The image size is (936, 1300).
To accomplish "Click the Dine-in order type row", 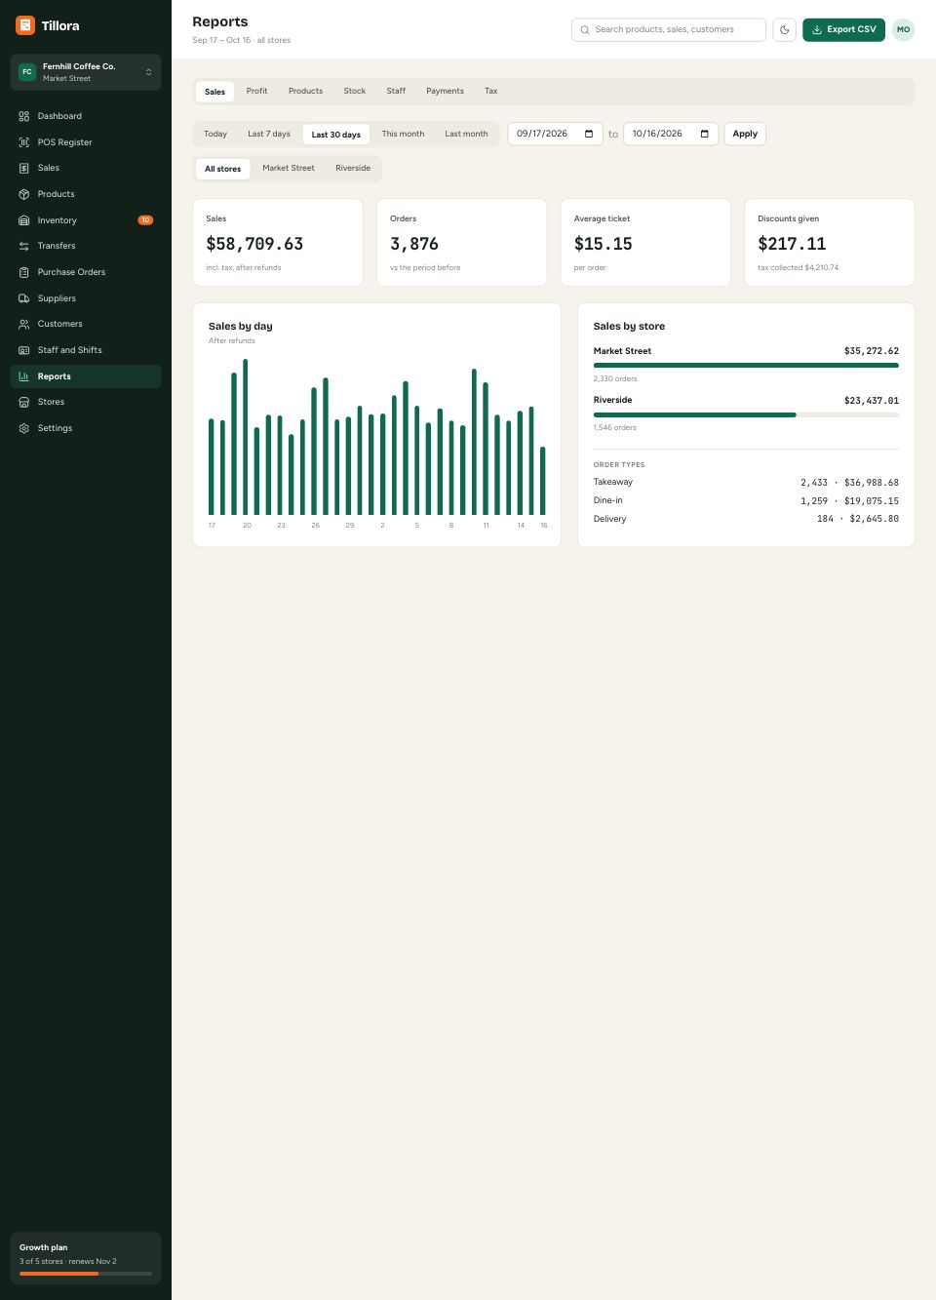I will (746, 500).
